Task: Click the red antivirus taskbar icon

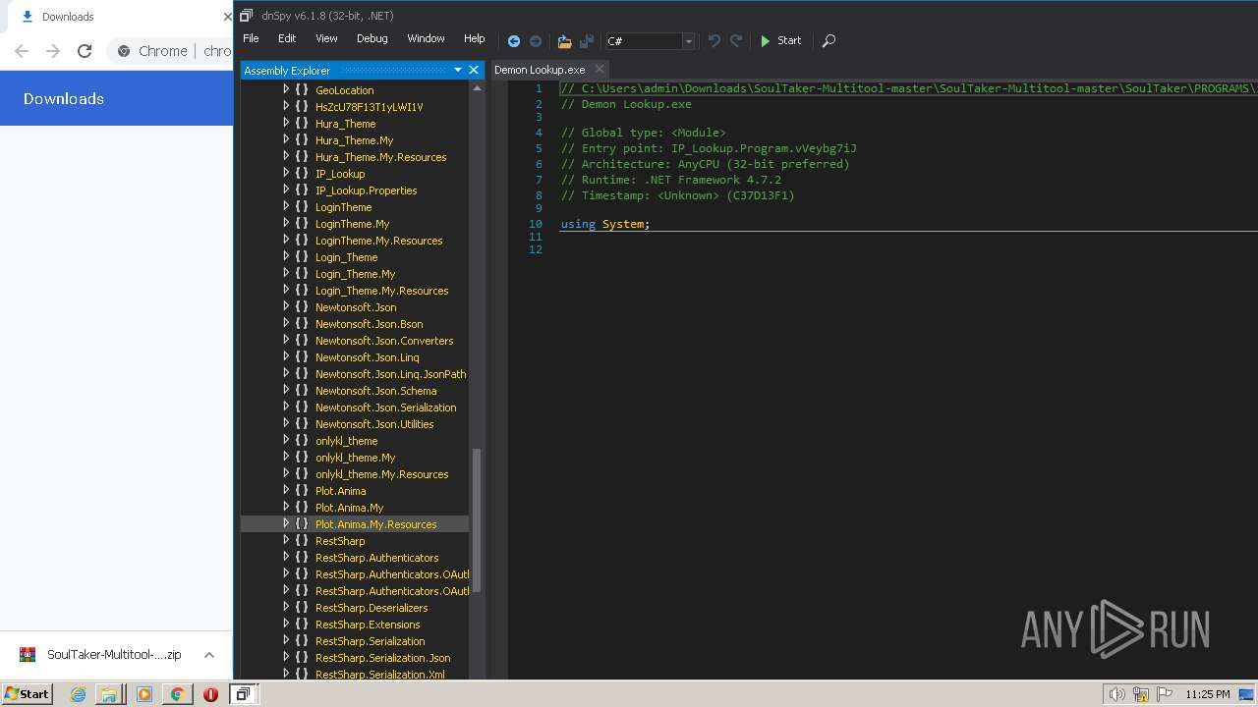Action: click(x=210, y=694)
